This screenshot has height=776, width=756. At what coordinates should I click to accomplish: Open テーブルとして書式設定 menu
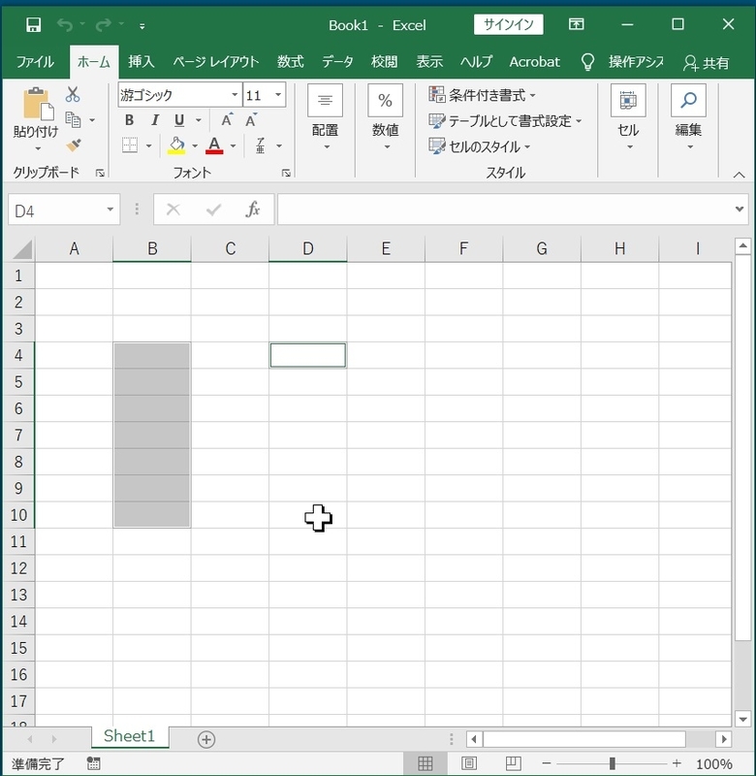click(x=505, y=120)
